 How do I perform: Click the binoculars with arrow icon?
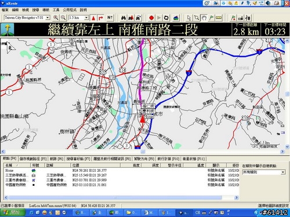click(x=138, y=18)
